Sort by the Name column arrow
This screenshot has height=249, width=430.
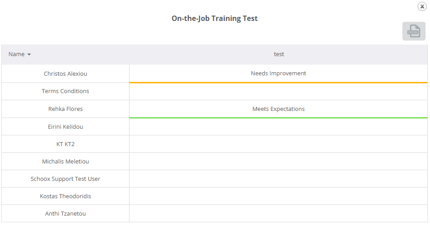click(29, 54)
